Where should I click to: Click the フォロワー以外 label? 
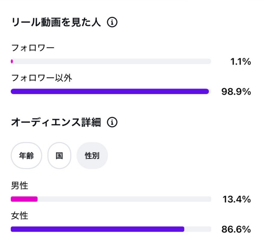click(x=42, y=78)
